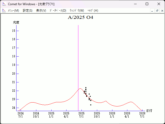Open the 表示(V) view menu
Image resolution: width=165 pixels, height=124 pixels.
click(41, 11)
